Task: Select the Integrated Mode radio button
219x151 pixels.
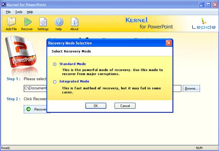Action: [x=55, y=82]
